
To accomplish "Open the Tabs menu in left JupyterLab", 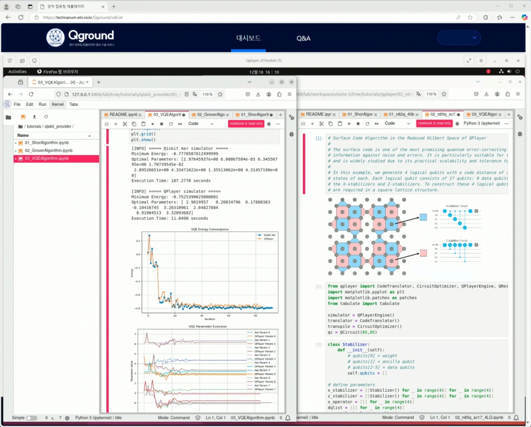I will (x=74, y=104).
